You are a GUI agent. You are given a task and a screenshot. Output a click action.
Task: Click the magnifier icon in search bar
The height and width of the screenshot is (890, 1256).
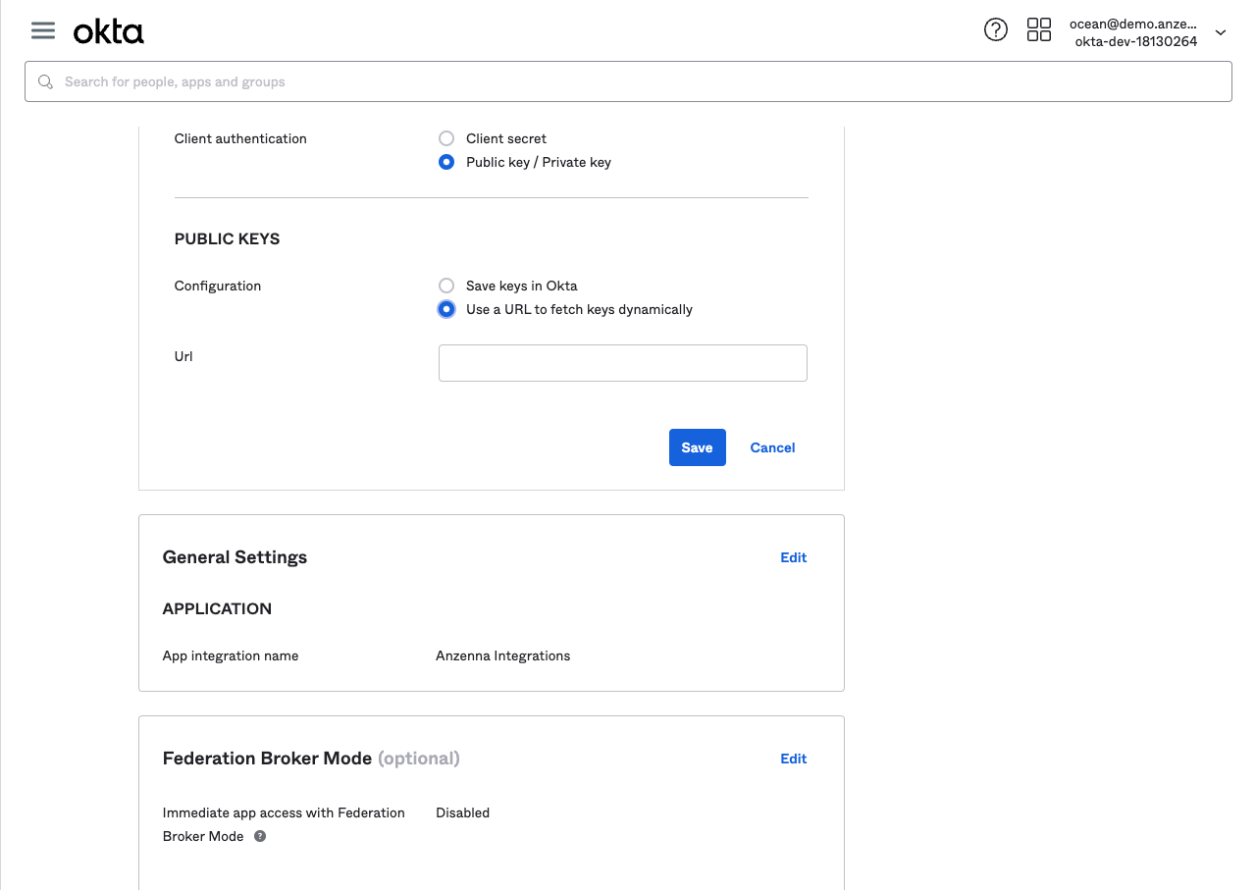pos(45,82)
